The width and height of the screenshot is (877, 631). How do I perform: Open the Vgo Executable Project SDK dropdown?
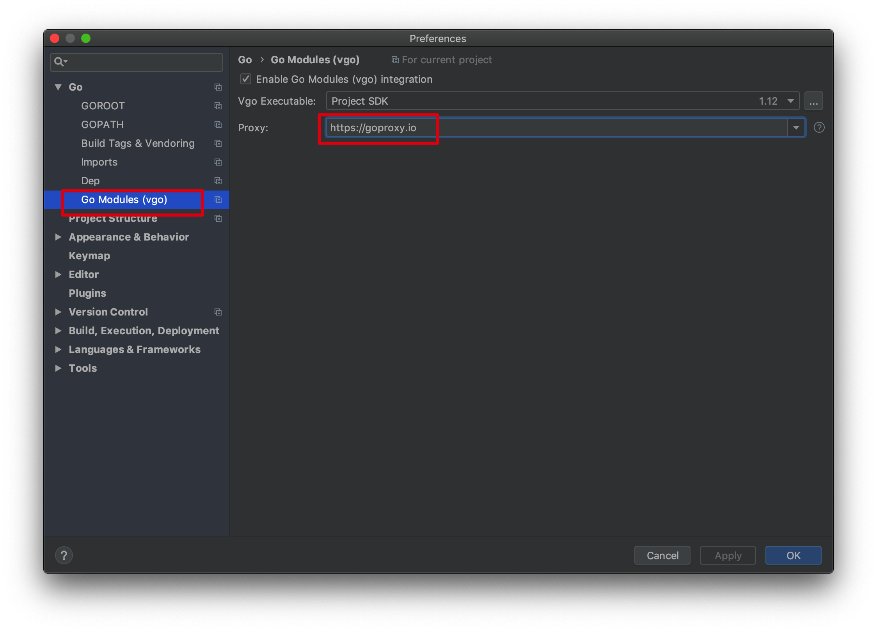coord(790,101)
